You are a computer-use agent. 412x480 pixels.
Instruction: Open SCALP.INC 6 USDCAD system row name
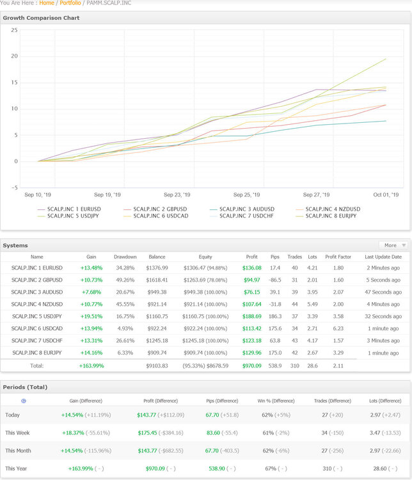pyautogui.click(x=37, y=328)
